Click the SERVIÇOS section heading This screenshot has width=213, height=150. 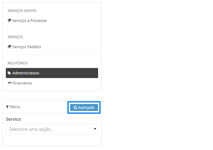coord(15,37)
